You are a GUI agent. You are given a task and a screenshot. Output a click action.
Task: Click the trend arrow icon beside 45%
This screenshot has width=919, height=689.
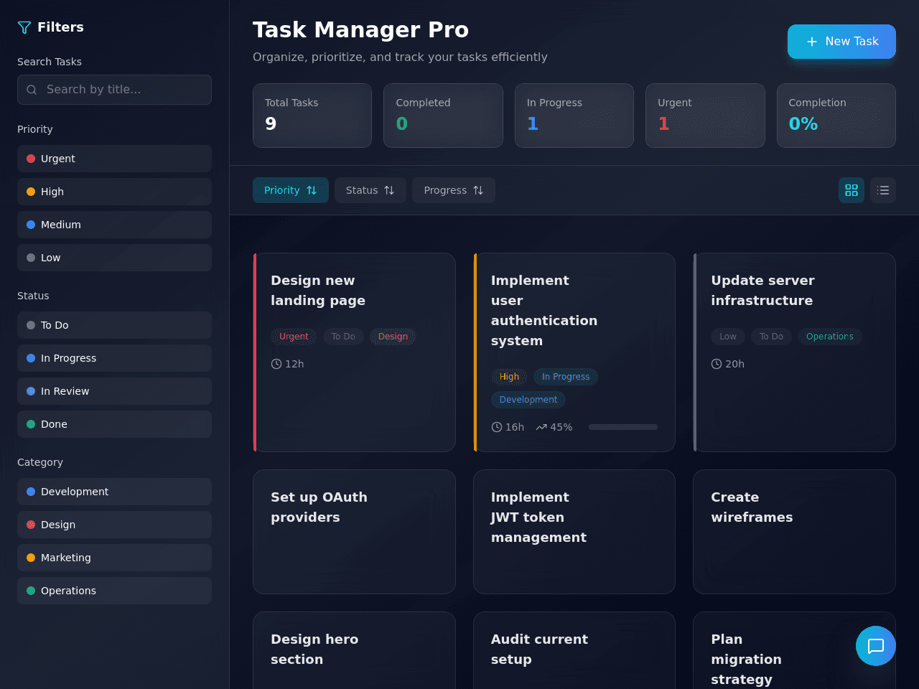[541, 427]
